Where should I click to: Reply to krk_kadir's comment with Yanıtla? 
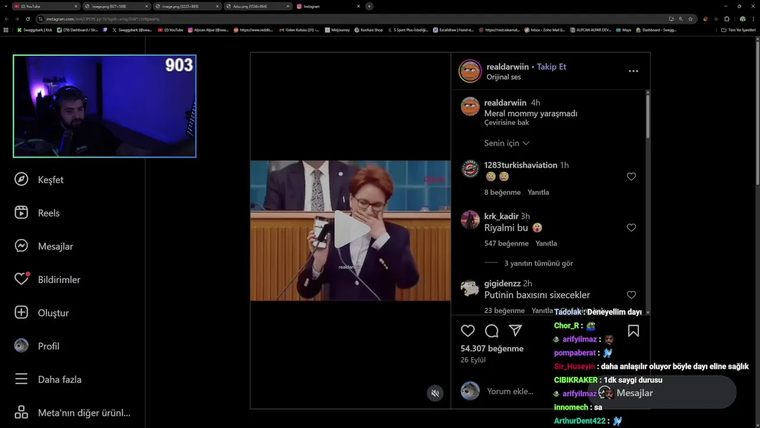coord(546,244)
